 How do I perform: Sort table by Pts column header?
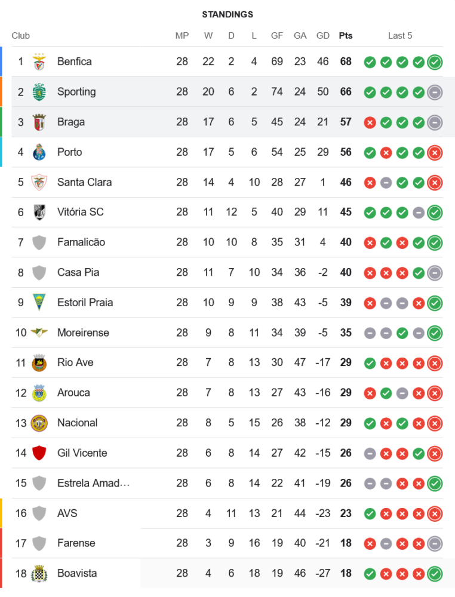pos(346,36)
